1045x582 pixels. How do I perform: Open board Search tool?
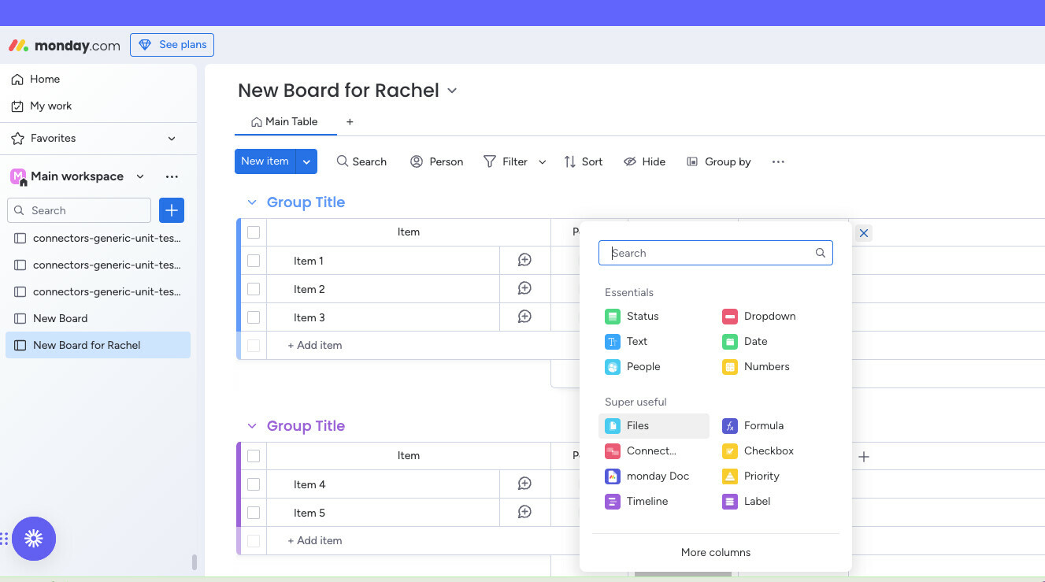tap(361, 161)
